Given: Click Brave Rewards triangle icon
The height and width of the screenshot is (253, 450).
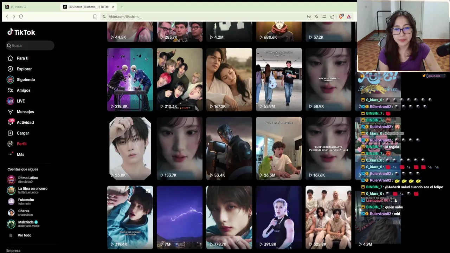Looking at the screenshot, I should pos(349,17).
